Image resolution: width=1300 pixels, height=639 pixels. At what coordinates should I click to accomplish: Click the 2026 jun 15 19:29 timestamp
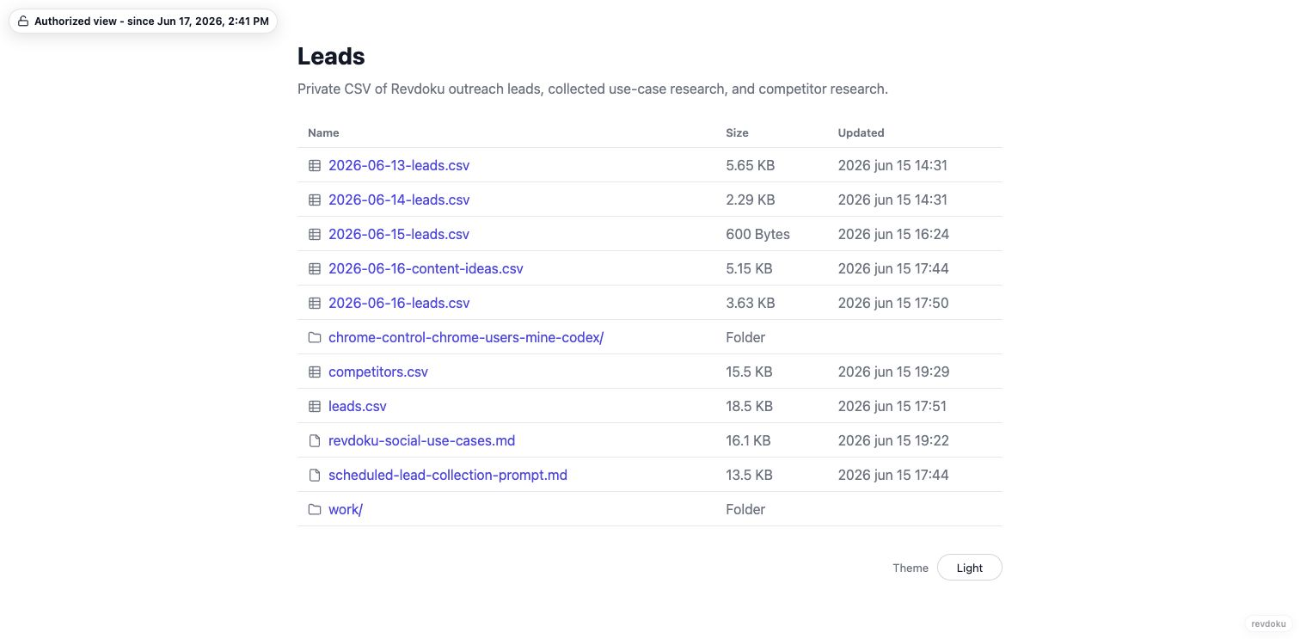[x=893, y=372]
